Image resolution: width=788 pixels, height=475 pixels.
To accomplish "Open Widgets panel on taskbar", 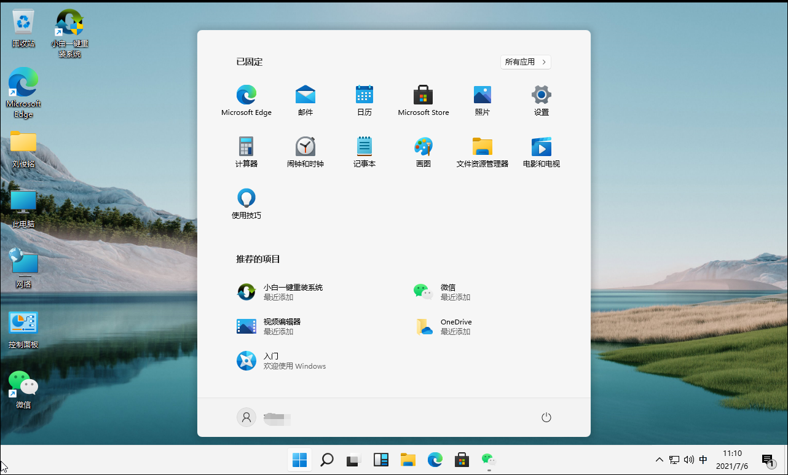I will (381, 460).
